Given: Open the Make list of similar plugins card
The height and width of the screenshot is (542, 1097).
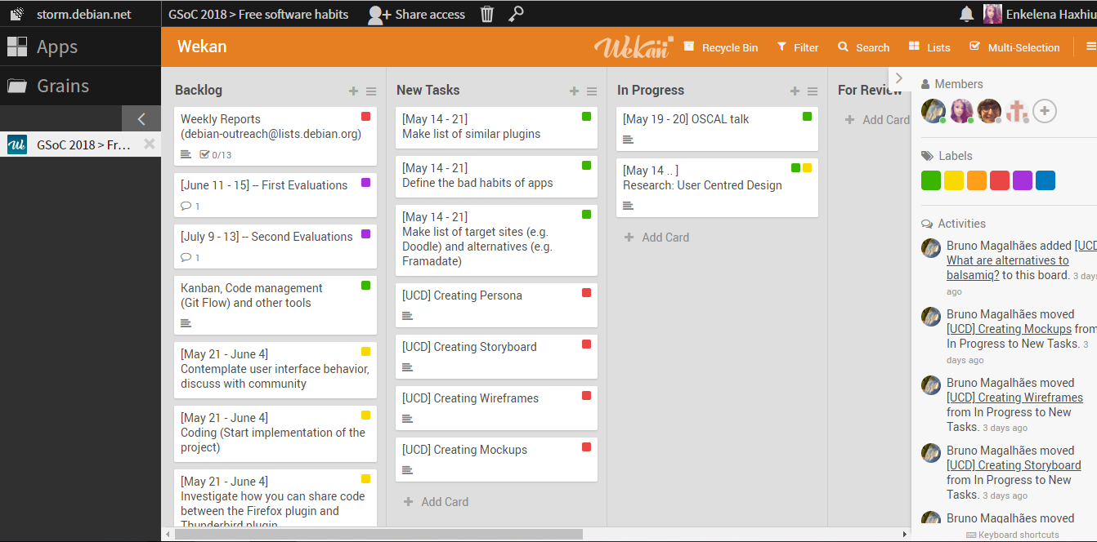Looking at the screenshot, I should (x=496, y=127).
